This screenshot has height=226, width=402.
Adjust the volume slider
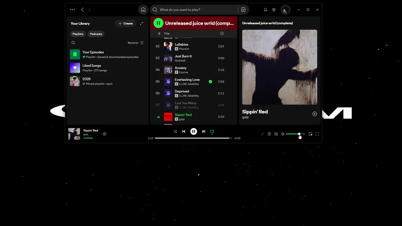pyautogui.click(x=296, y=134)
